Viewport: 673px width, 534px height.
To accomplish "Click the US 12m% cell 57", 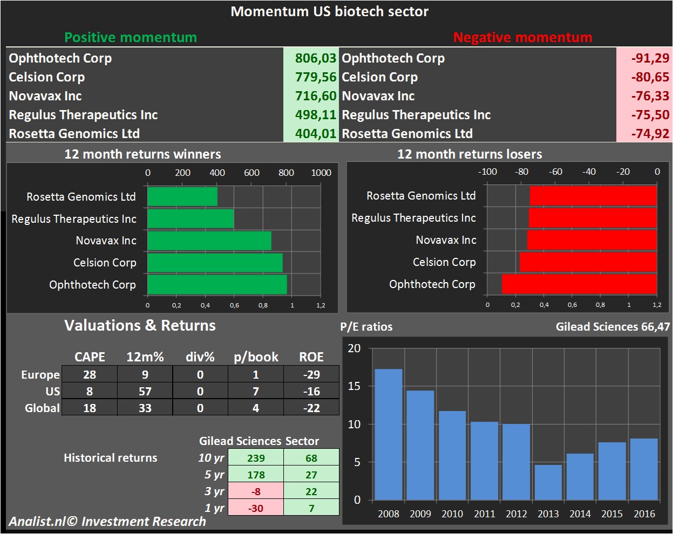I will (145, 391).
